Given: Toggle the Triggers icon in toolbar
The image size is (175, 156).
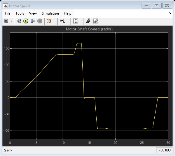Looking at the screenshot, I should pos(88,21).
